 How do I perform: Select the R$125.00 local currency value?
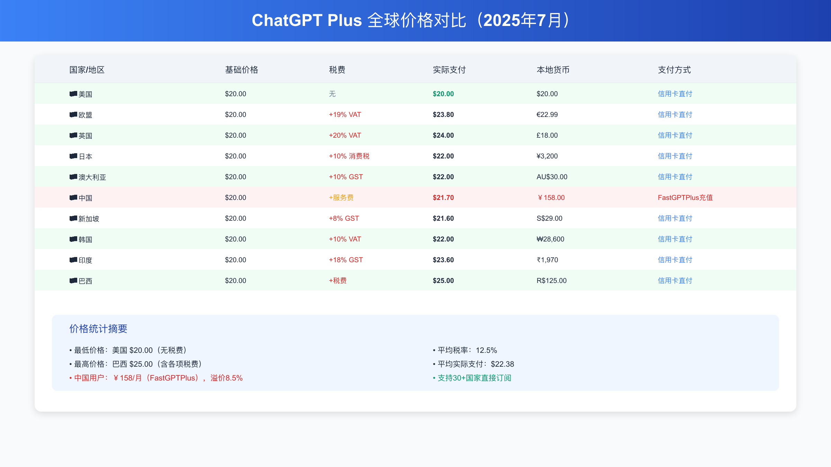point(552,281)
